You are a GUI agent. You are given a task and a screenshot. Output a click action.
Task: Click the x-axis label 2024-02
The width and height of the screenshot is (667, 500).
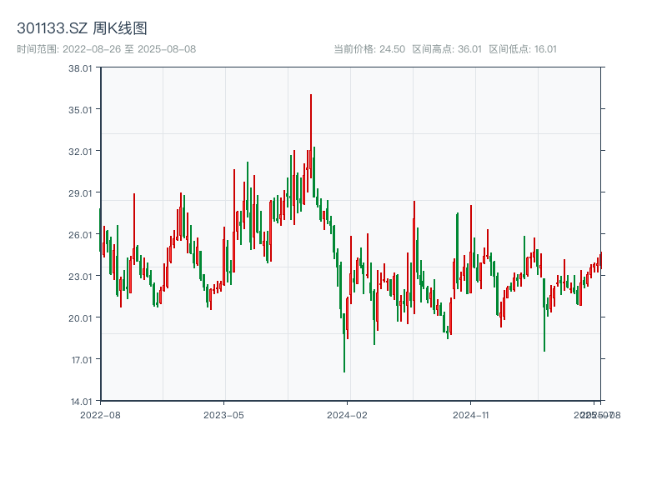point(347,415)
